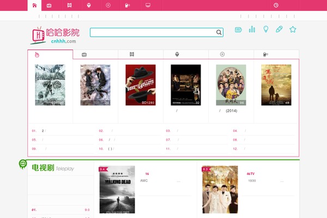327x218 pixels.
Task: Switch to the TV icon content tab
Action: point(95,55)
